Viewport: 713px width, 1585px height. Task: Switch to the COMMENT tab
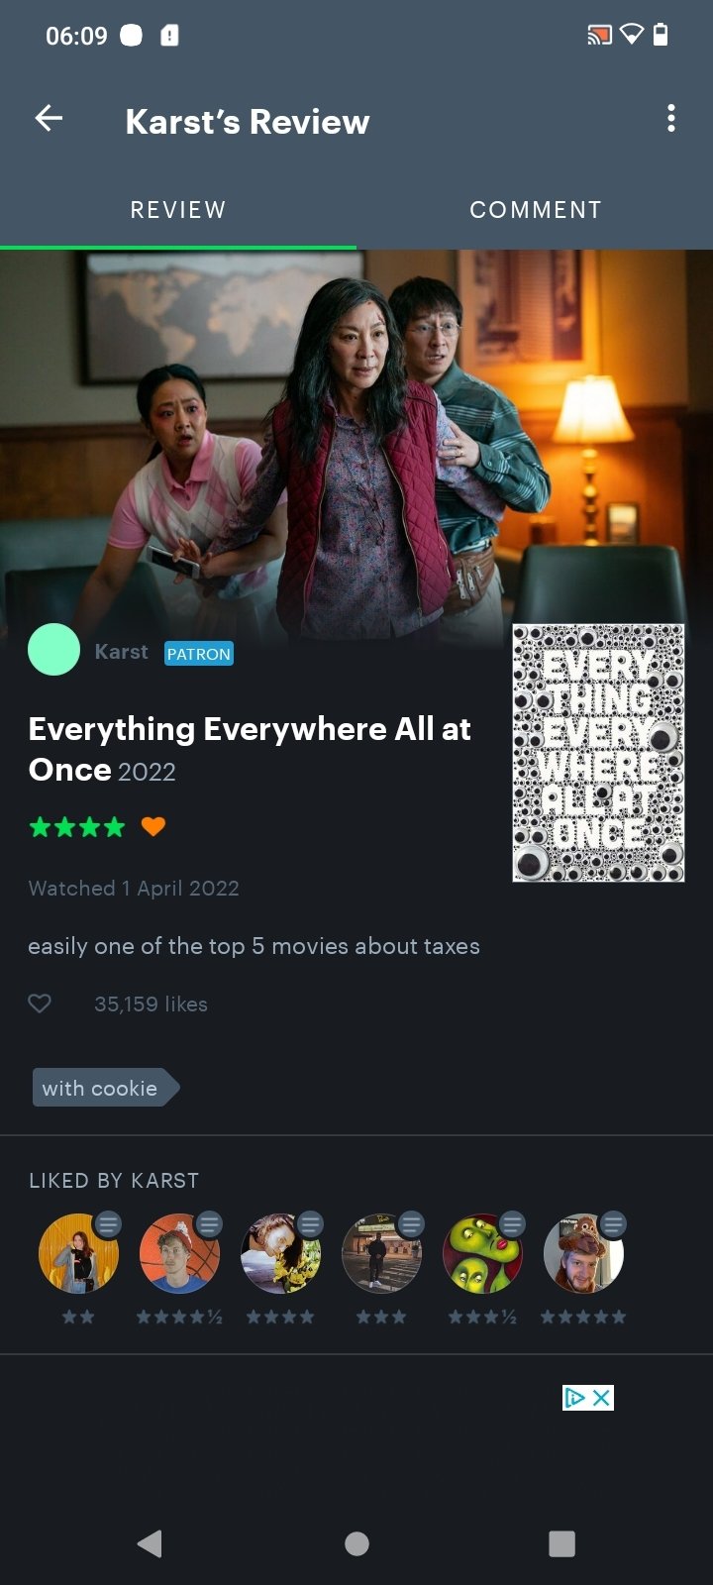click(x=535, y=210)
